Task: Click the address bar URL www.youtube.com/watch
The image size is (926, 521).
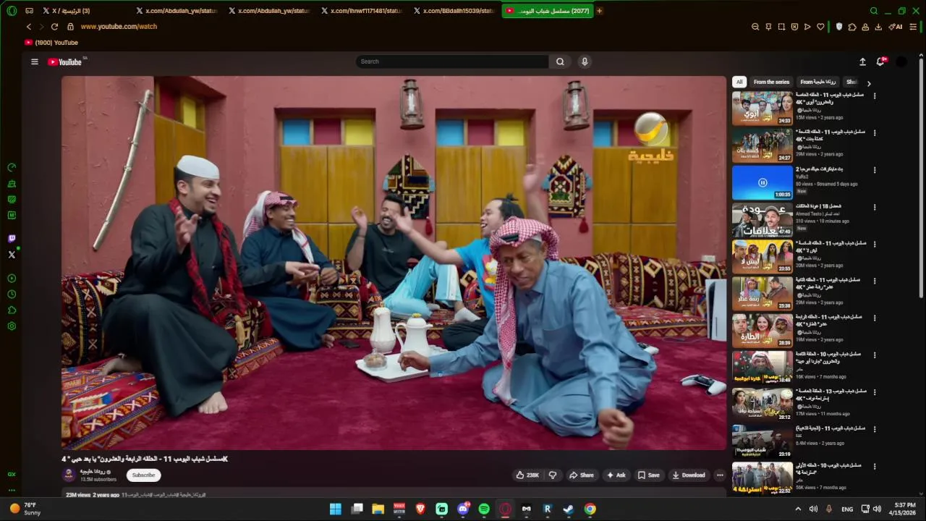Action: tap(119, 27)
